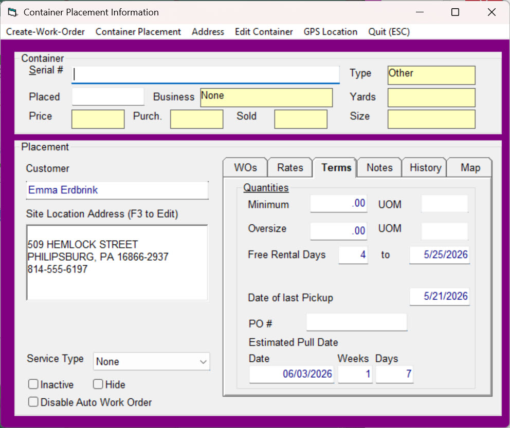Click the Oversize UOM field
Screen dimensions: 510x428
coord(445,231)
